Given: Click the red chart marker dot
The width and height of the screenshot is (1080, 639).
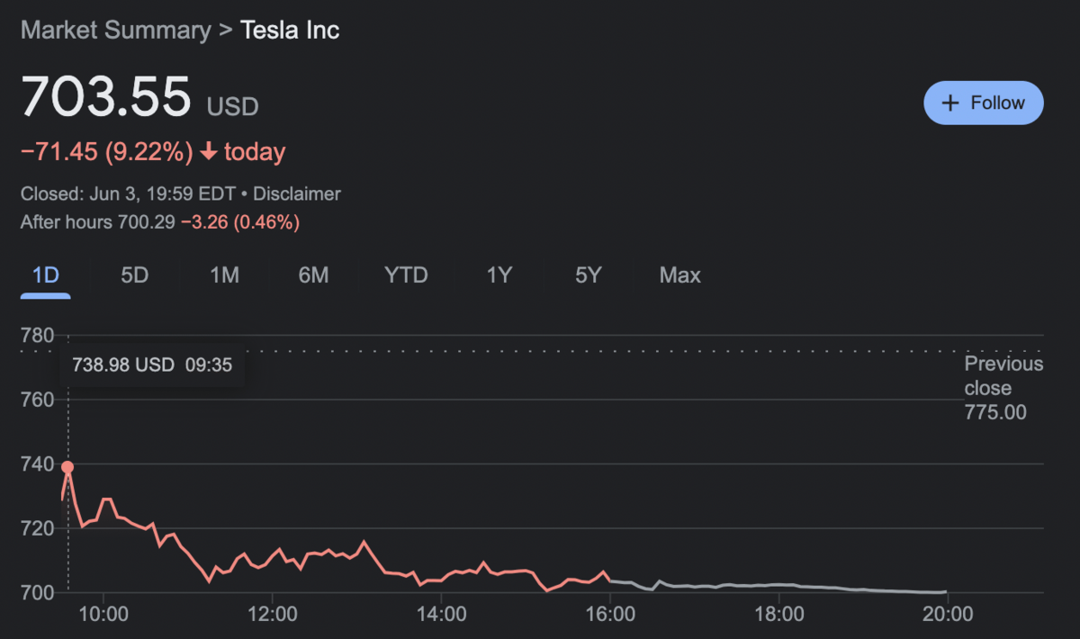Looking at the screenshot, I should [x=67, y=466].
